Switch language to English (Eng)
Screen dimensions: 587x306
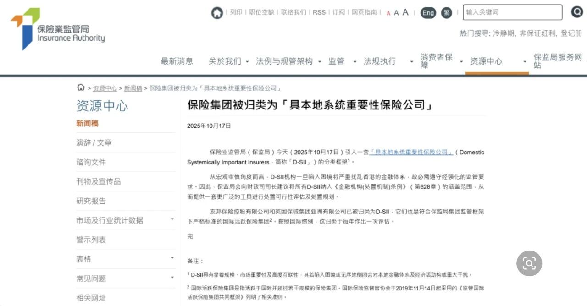tap(428, 13)
